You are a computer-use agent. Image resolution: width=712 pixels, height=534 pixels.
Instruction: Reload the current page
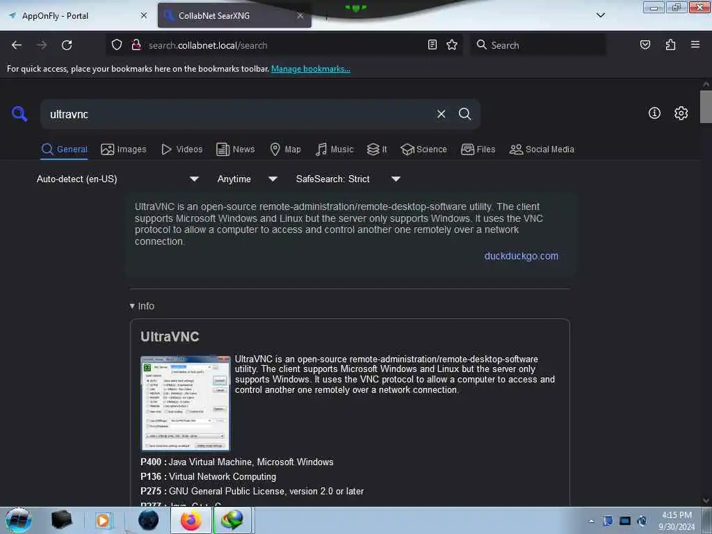(x=67, y=45)
